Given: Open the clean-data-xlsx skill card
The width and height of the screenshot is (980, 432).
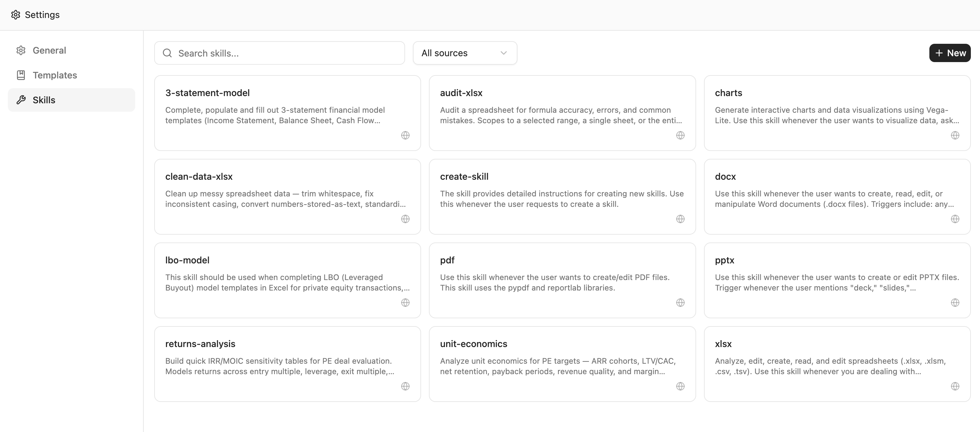Looking at the screenshot, I should coord(287,196).
